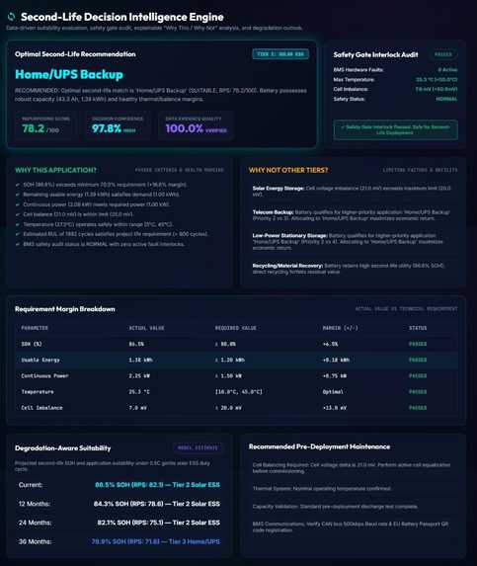Viewport: 477px width, 566px height.
Task: Click the checkmark beside Remaining usable energy line
Action: click(18, 195)
